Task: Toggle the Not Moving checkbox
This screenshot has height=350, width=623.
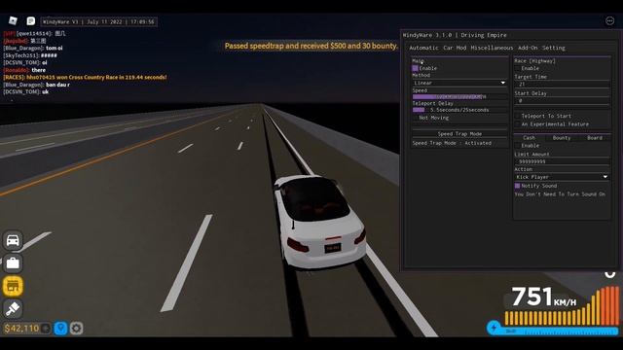Action: (x=416, y=118)
